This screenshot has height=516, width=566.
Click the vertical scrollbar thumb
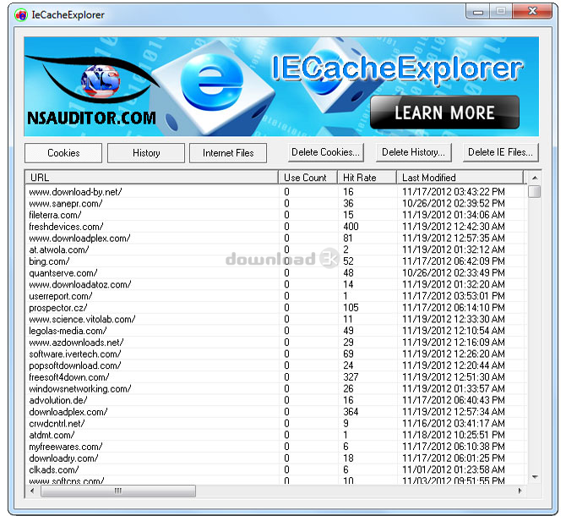(535, 191)
